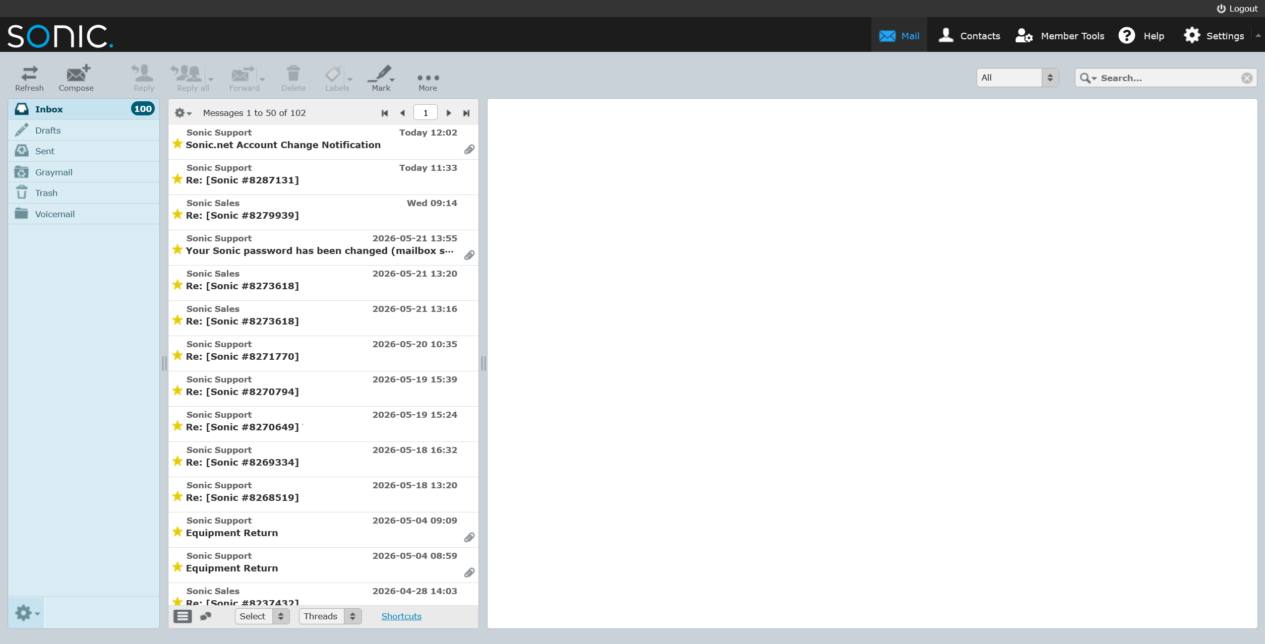Click the Delete trash icon
Screen dimensions: 1265x644
[293, 78]
